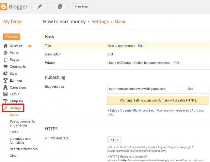Click the New post button
This screenshot has height=162, width=210.
coord(12,37)
